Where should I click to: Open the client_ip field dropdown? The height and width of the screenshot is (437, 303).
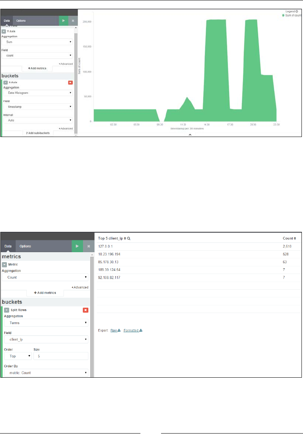(x=46, y=339)
